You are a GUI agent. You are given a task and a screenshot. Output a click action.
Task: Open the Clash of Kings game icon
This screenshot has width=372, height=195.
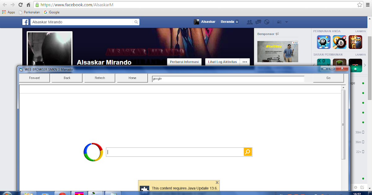[355, 42]
